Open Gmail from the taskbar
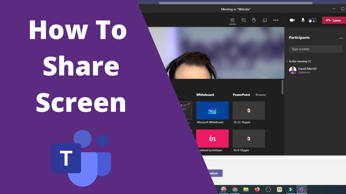Screen dimensions: 346x194 pyautogui.click(x=223, y=189)
